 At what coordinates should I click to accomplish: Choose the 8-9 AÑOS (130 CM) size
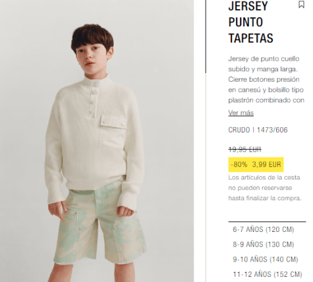tap(264, 244)
